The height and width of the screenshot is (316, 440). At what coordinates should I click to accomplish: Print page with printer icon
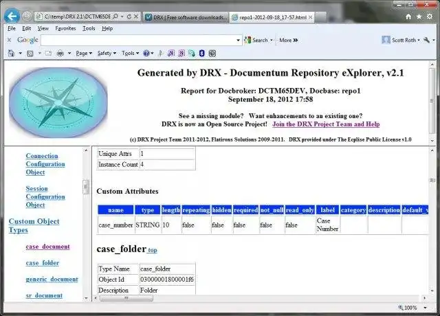tap(60, 54)
